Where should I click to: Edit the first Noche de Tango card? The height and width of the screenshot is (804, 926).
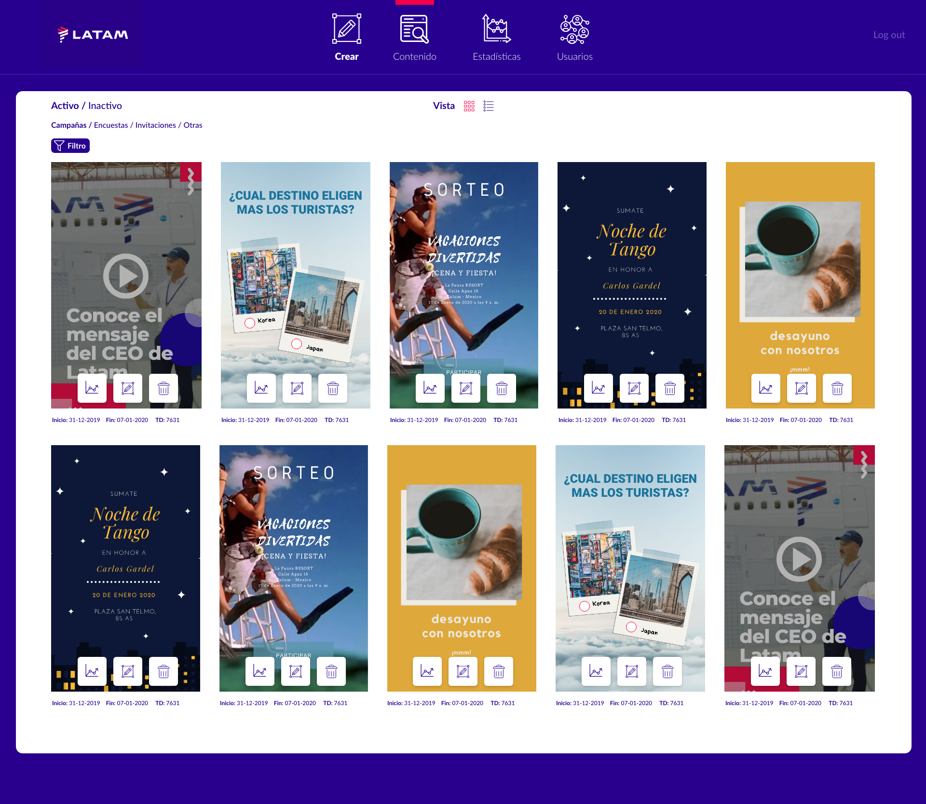point(634,388)
